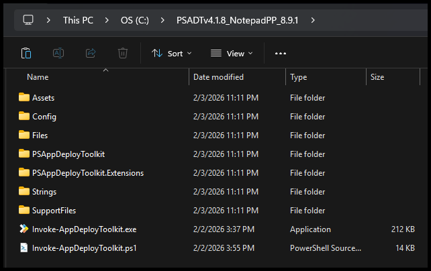Click the computer icon in address bar
Image resolution: width=431 pixels, height=271 pixels.
(28, 20)
